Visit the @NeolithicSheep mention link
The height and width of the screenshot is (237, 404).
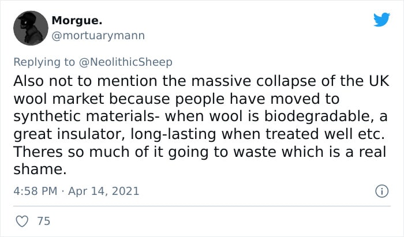[125, 62]
